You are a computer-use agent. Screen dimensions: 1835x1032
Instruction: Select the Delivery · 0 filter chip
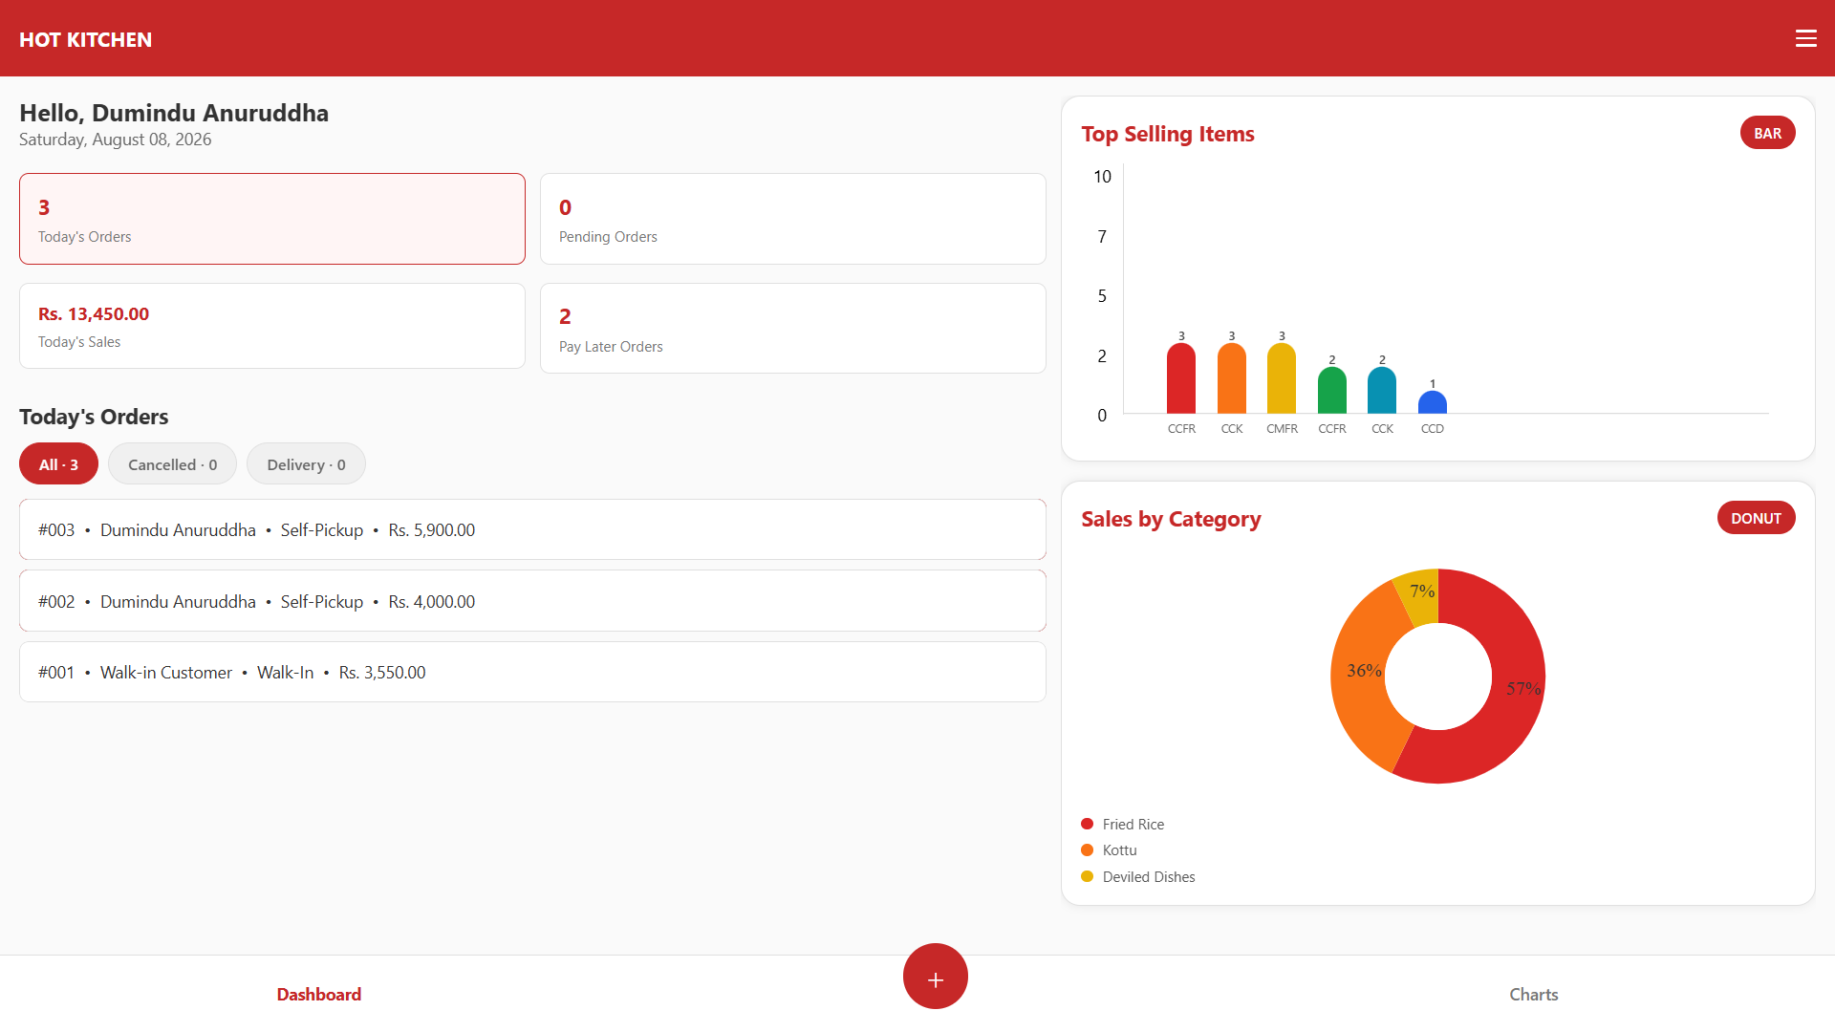coord(306,463)
